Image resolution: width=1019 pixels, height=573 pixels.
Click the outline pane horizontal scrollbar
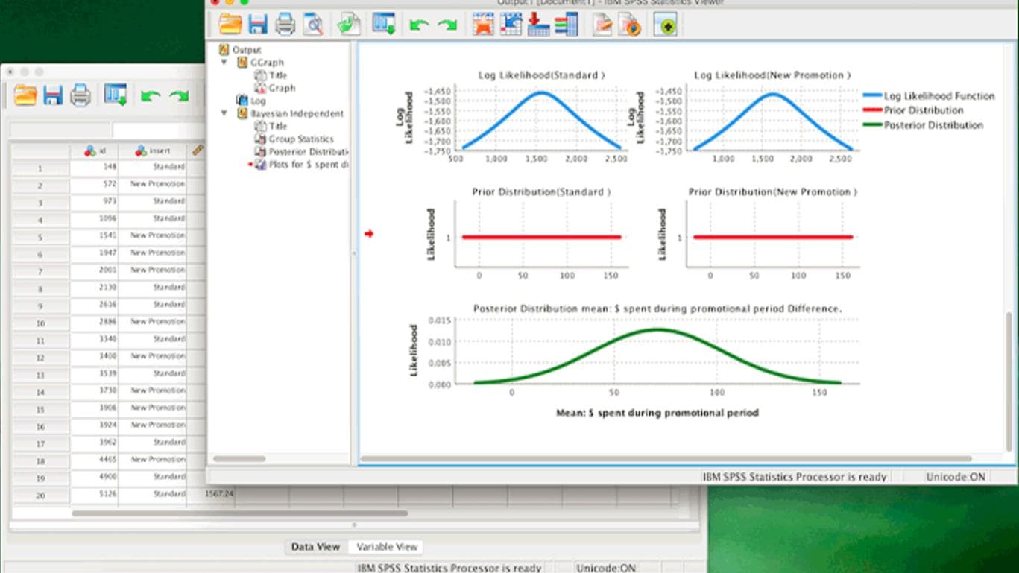pyautogui.click(x=239, y=459)
